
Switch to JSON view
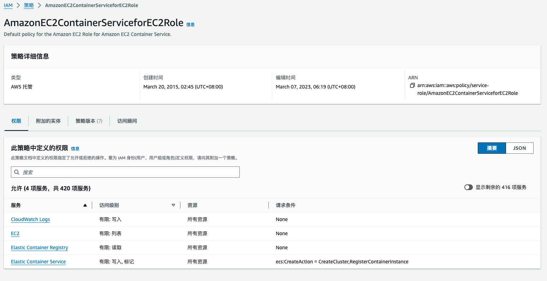[x=519, y=148]
